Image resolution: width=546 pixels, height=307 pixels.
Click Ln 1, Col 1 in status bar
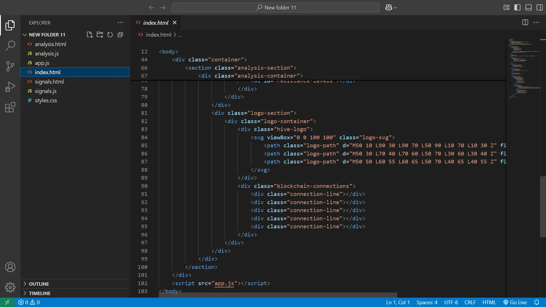(398, 302)
